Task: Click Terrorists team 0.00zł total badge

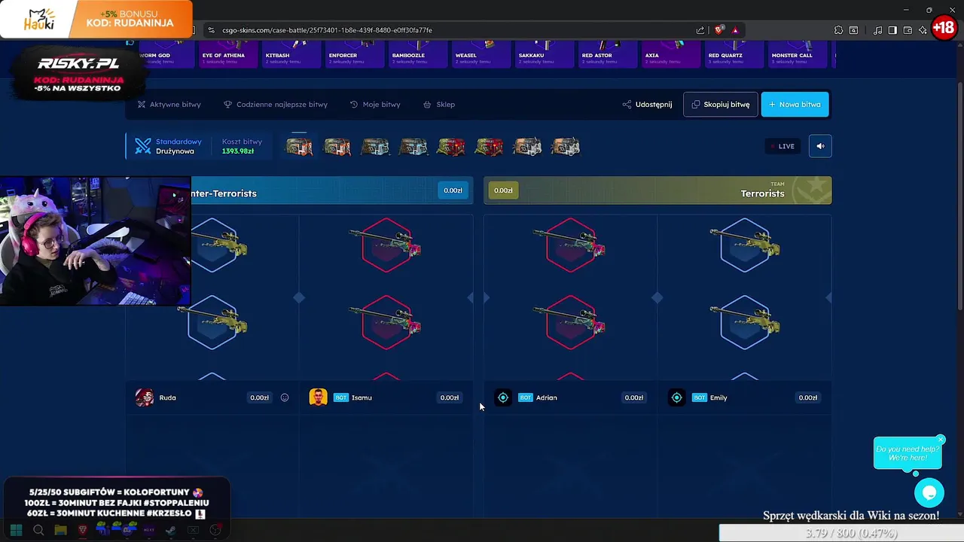Action: click(x=503, y=190)
